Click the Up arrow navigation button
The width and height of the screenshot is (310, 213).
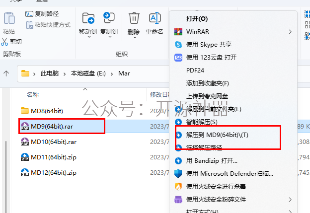coord(6,73)
